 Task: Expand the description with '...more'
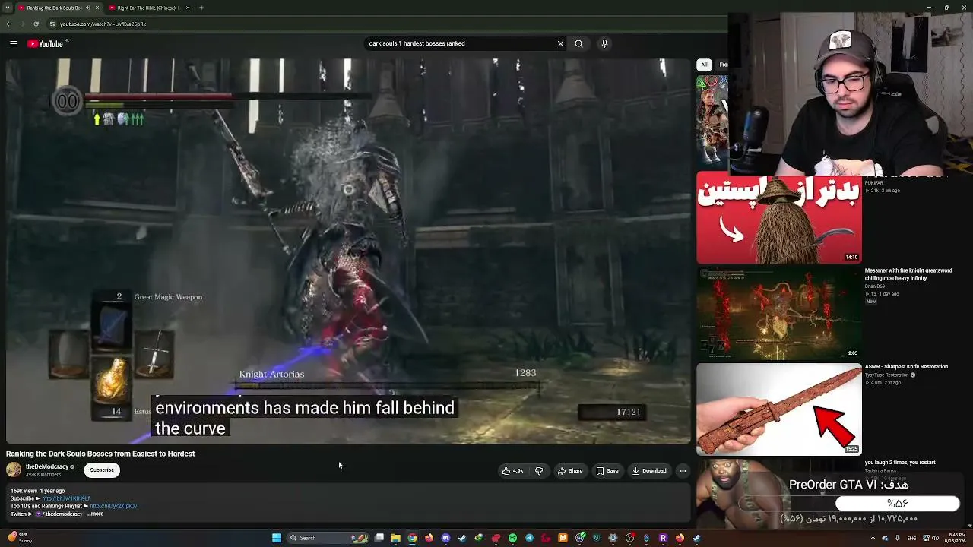click(95, 514)
